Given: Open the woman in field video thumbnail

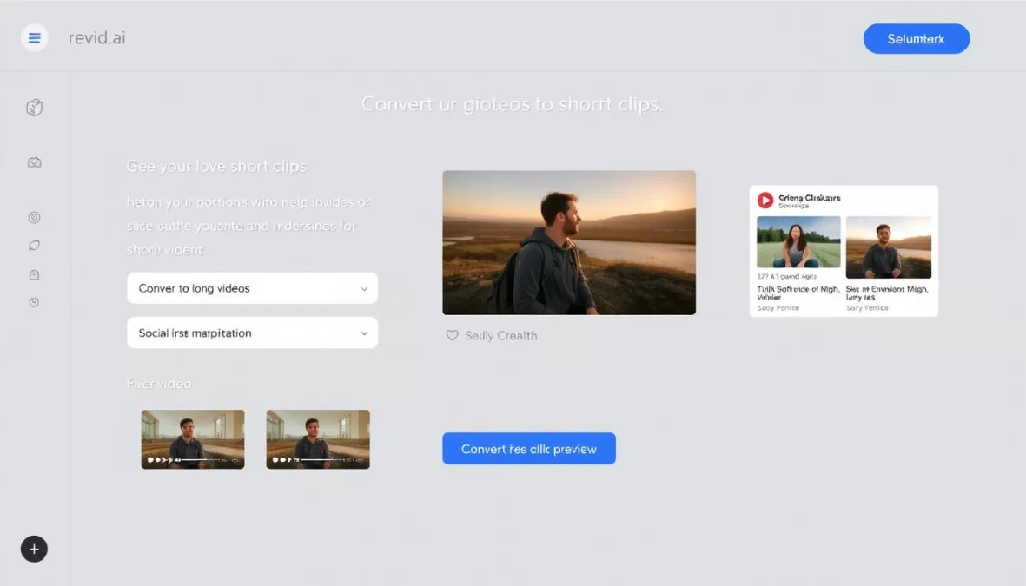Looking at the screenshot, I should tap(798, 242).
